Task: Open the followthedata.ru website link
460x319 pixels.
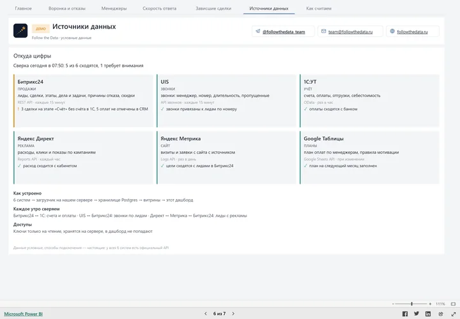Action: coord(412,32)
